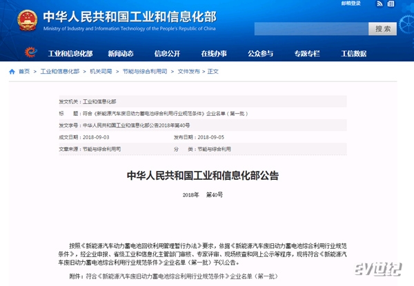Click 节能与综合利用司 breadcrumb link
Screen dimensions: 414x286
coord(145,72)
